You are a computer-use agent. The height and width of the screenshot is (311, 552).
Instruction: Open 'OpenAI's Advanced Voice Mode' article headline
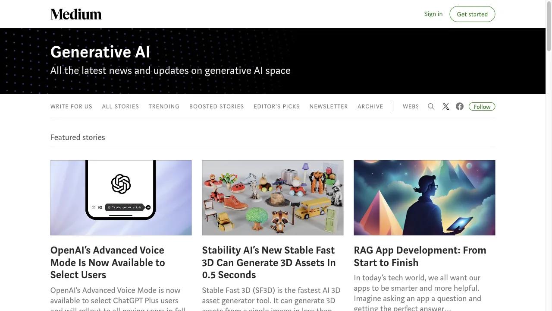click(108, 263)
